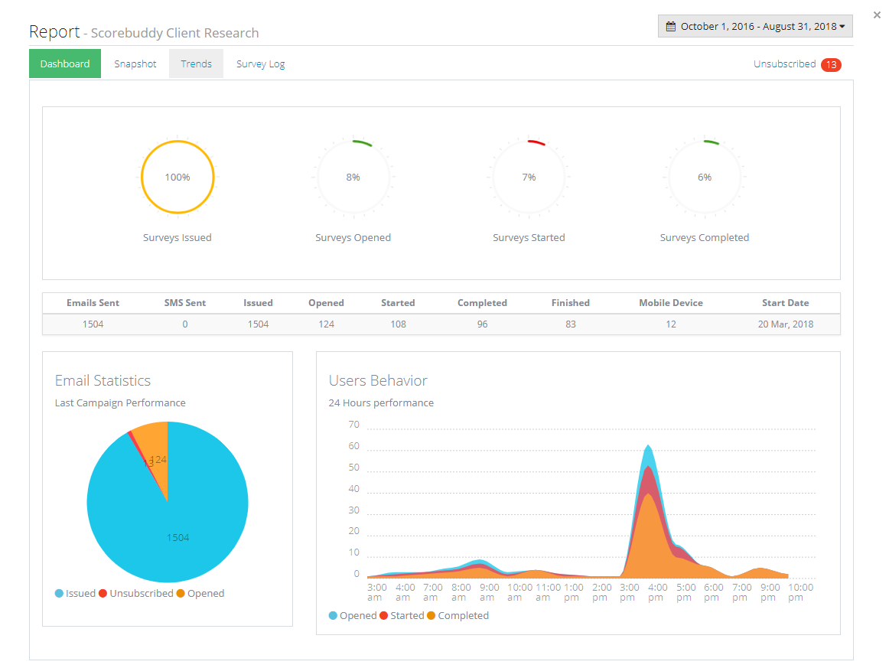
Task: Click the Surveys Completed gauge
Action: coord(704,177)
